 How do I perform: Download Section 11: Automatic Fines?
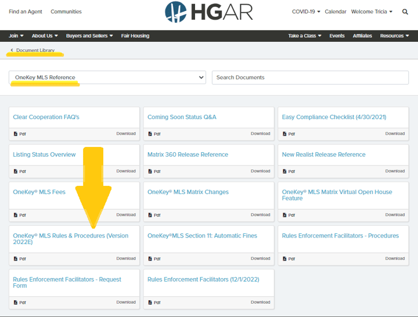(260, 258)
